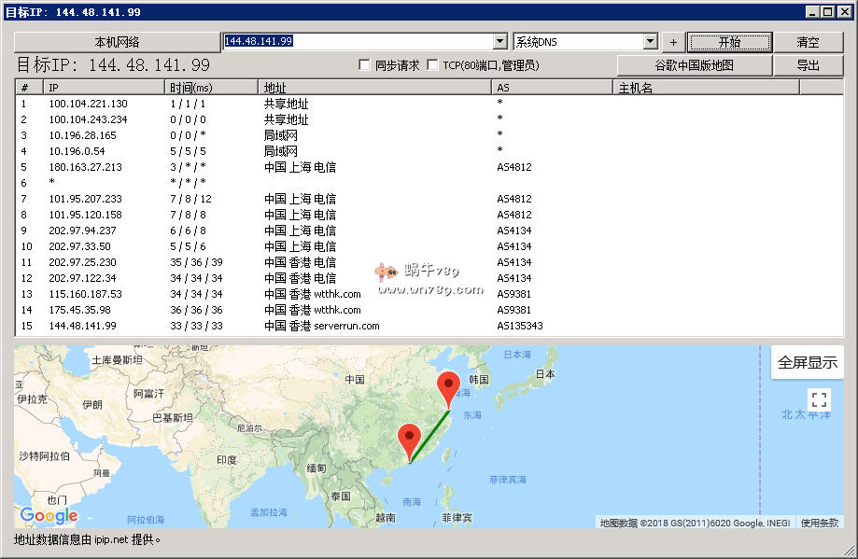Click the red Shanghai map pin
This screenshot has height=559, width=858.
pos(449,387)
